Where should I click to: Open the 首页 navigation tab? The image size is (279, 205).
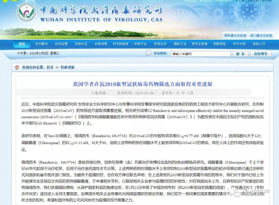(x=22, y=44)
